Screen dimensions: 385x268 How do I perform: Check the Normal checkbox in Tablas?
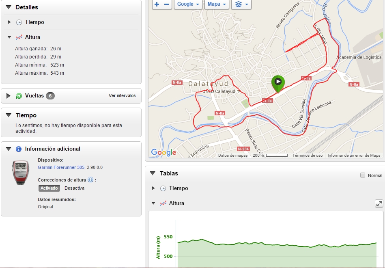coord(363,175)
